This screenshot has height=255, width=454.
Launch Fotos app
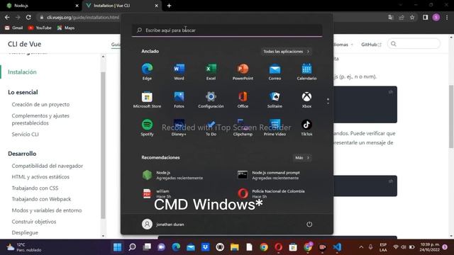pyautogui.click(x=179, y=99)
